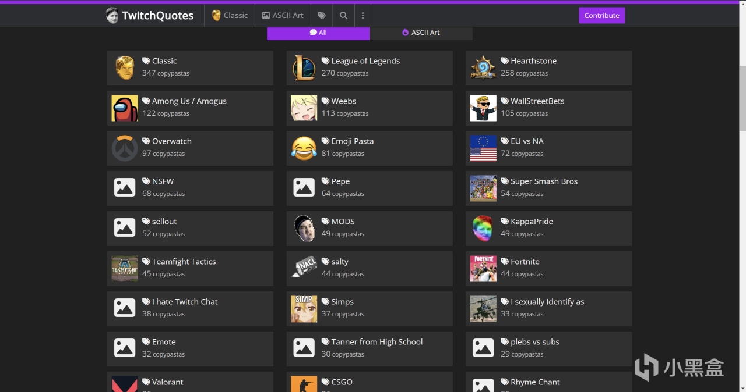Open the Valorant tag link
746x392 pixels.
coord(163,382)
